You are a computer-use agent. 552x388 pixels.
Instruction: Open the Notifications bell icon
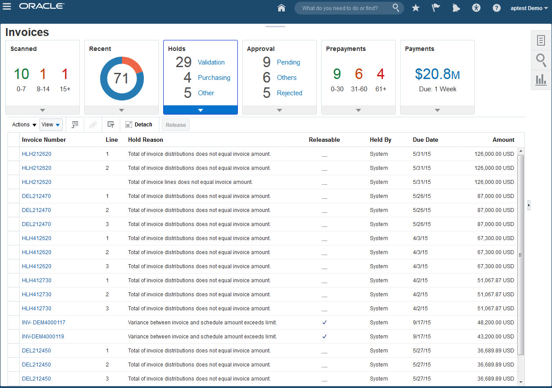[456, 8]
